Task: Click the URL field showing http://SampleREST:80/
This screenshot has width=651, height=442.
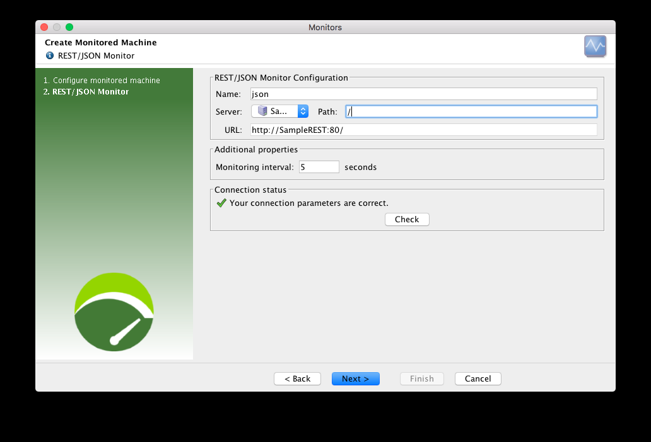Action: 423,130
